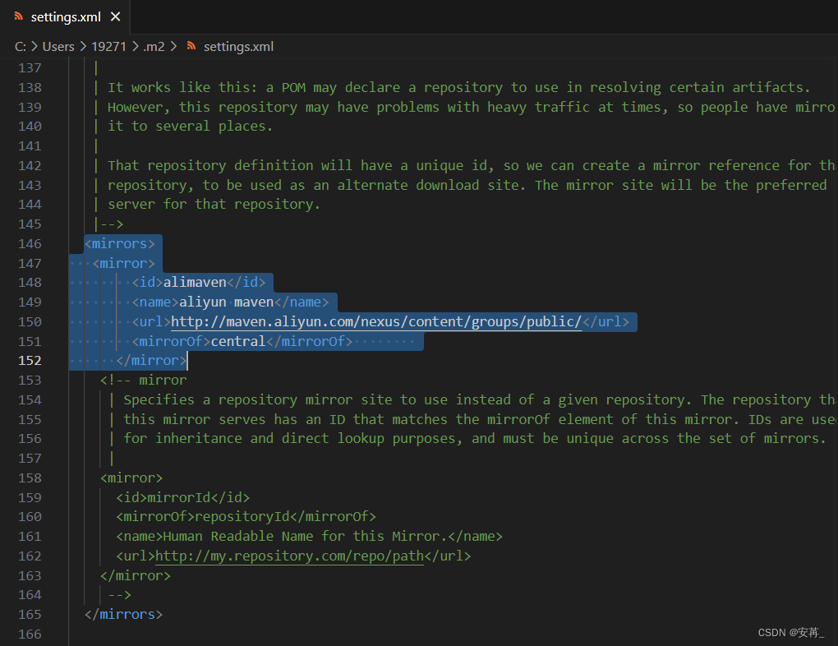This screenshot has width=838, height=646.
Task: Click line number 158
Action: pos(30,478)
